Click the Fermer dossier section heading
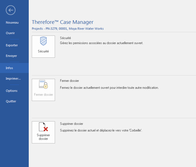The height and width of the screenshot is (167, 196). tap(69, 81)
